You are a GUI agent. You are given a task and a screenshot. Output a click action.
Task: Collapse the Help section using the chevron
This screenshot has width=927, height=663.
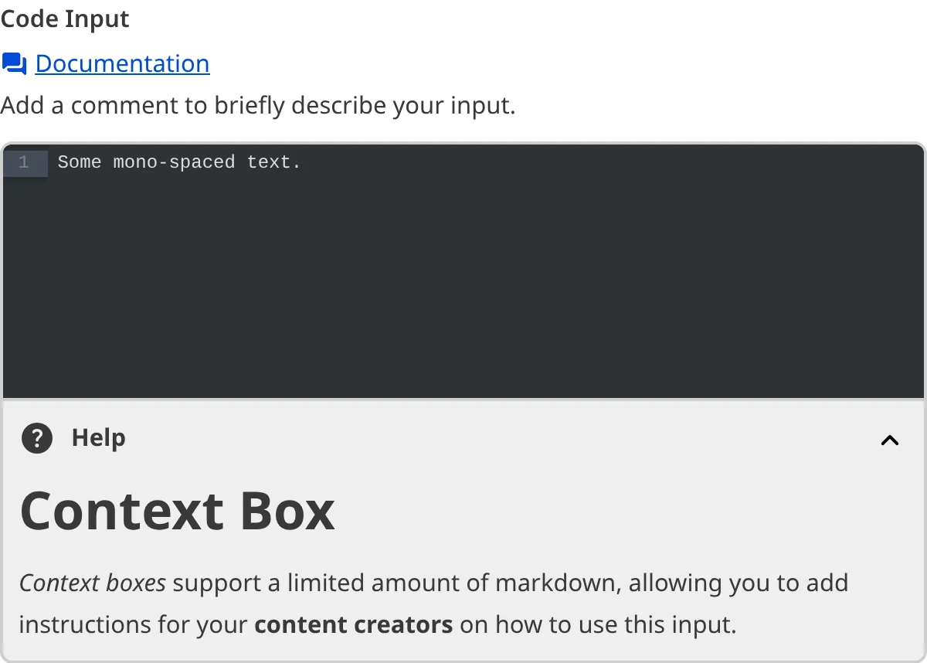(890, 440)
